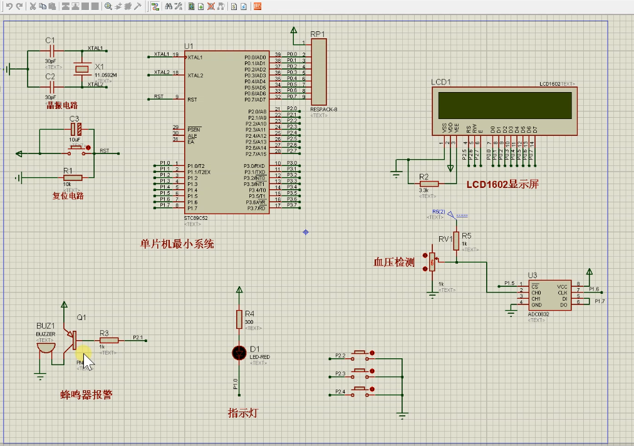Select the STC89C52 microcontroller U1
Image resolution: width=634 pixels, height=446 pixels.
coord(226,132)
